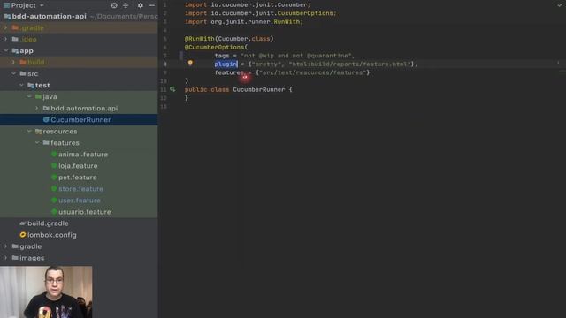Click CucumberRunner class name in editor
Viewport: 566px width, 318px height.
tap(259, 89)
